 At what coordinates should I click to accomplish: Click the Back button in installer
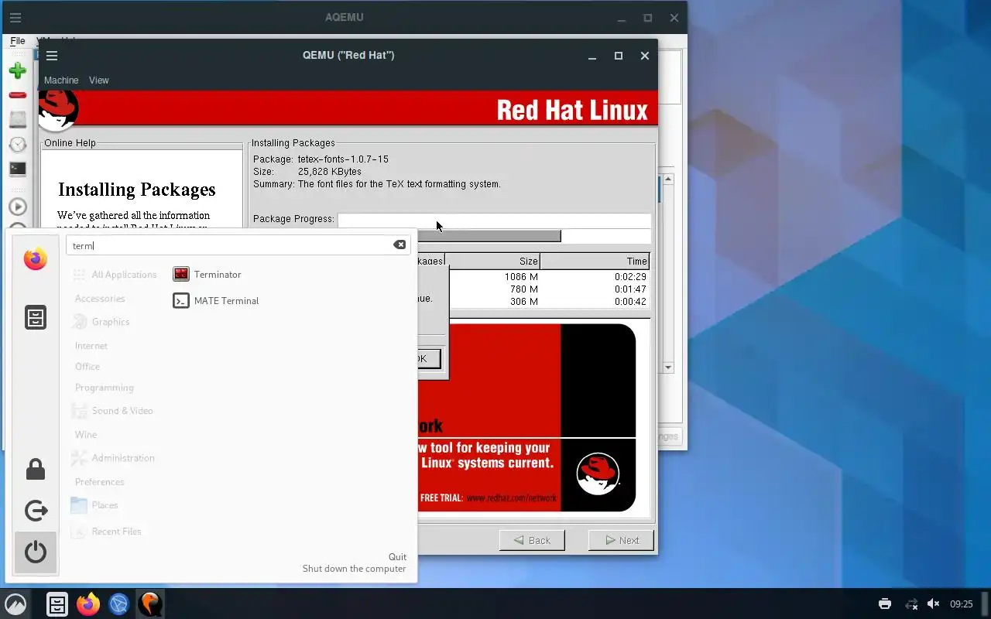click(x=532, y=540)
